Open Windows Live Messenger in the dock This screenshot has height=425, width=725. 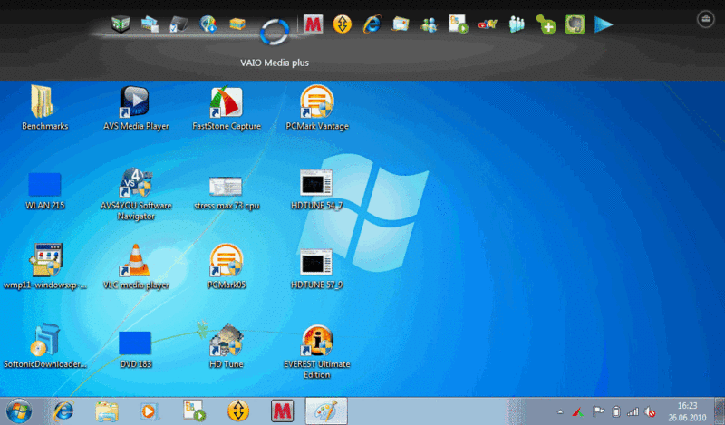pos(429,24)
